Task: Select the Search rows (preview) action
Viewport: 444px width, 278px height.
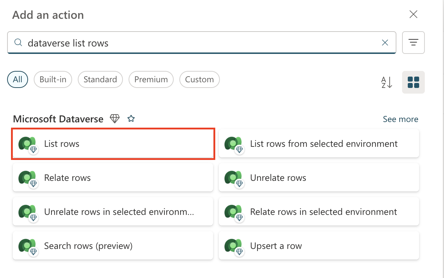Action: [113, 245]
